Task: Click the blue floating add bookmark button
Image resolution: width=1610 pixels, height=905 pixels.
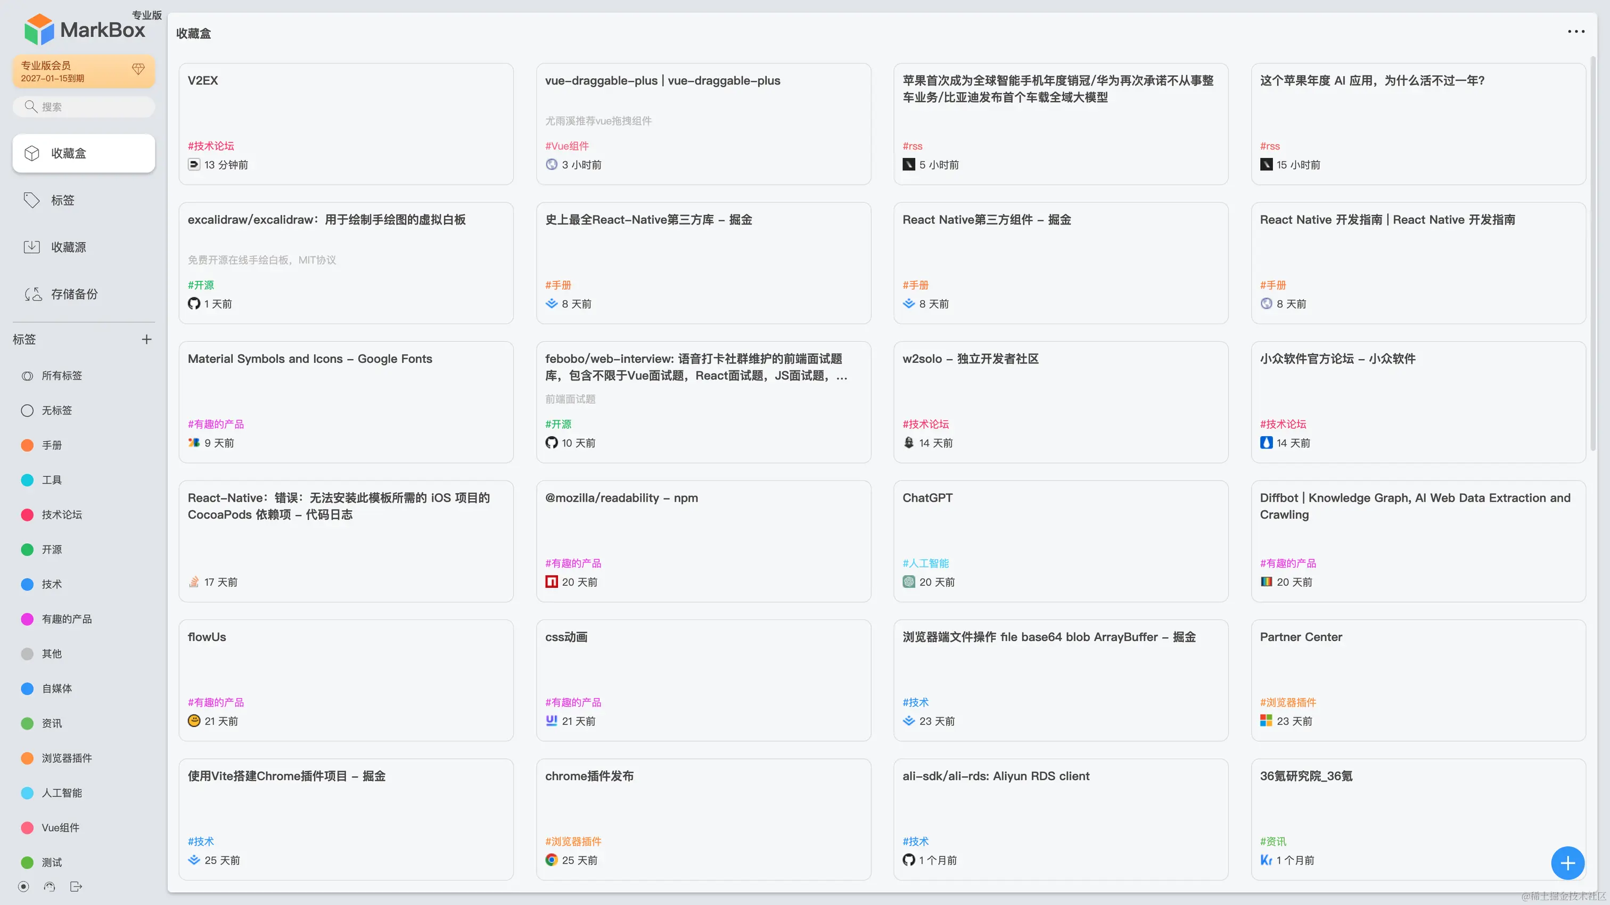Action: 1567,863
